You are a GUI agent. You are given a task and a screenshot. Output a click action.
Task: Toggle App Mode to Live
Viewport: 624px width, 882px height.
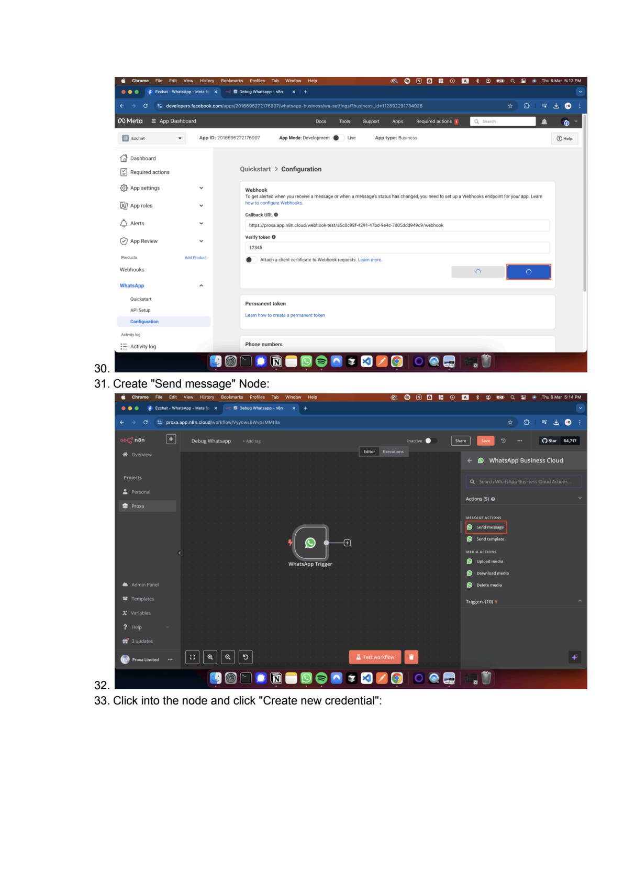point(338,138)
